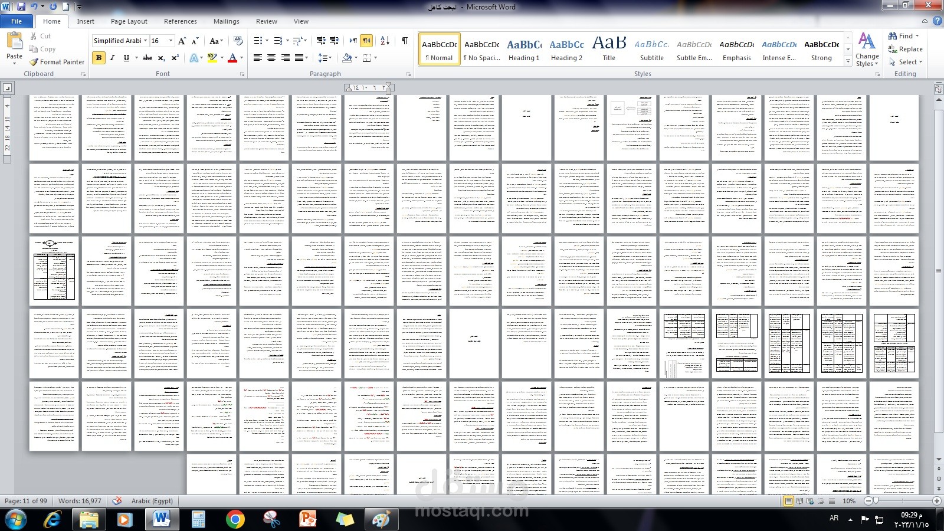This screenshot has height=531, width=944.
Task: Switch to the References tab
Action: point(181,21)
